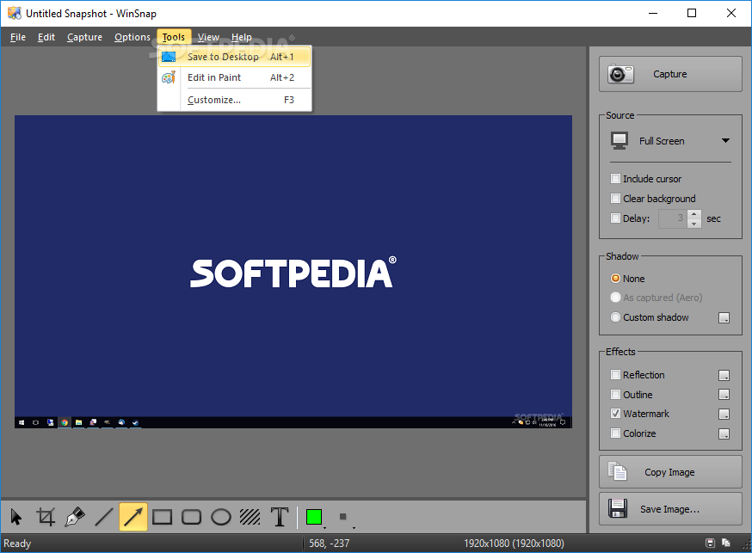Screen dimensions: 752x553
Task: Click the line width square indicator
Action: point(343,517)
